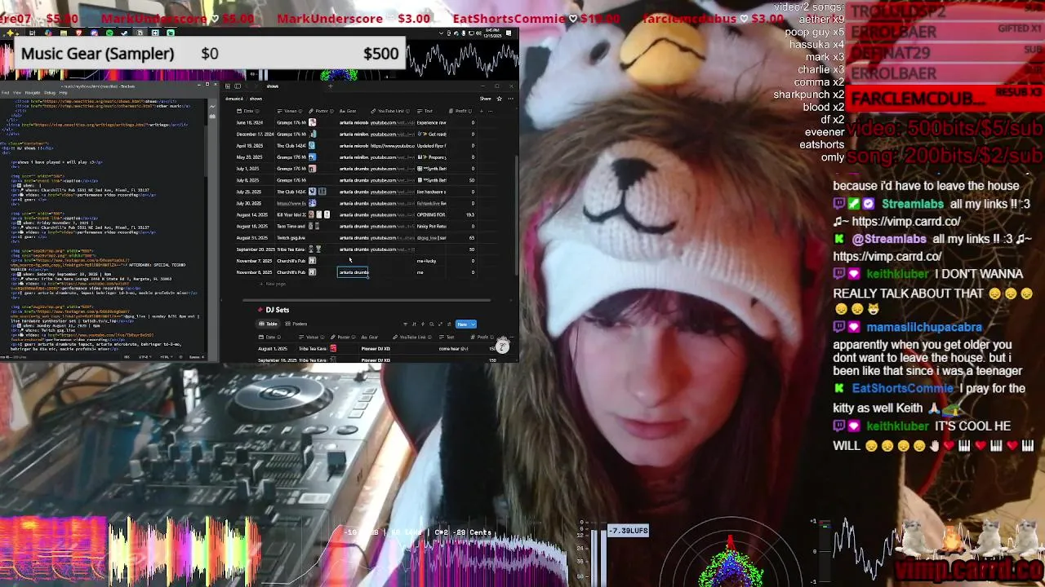
Task: Open the Date column header menu in shows
Action: [x=247, y=111]
